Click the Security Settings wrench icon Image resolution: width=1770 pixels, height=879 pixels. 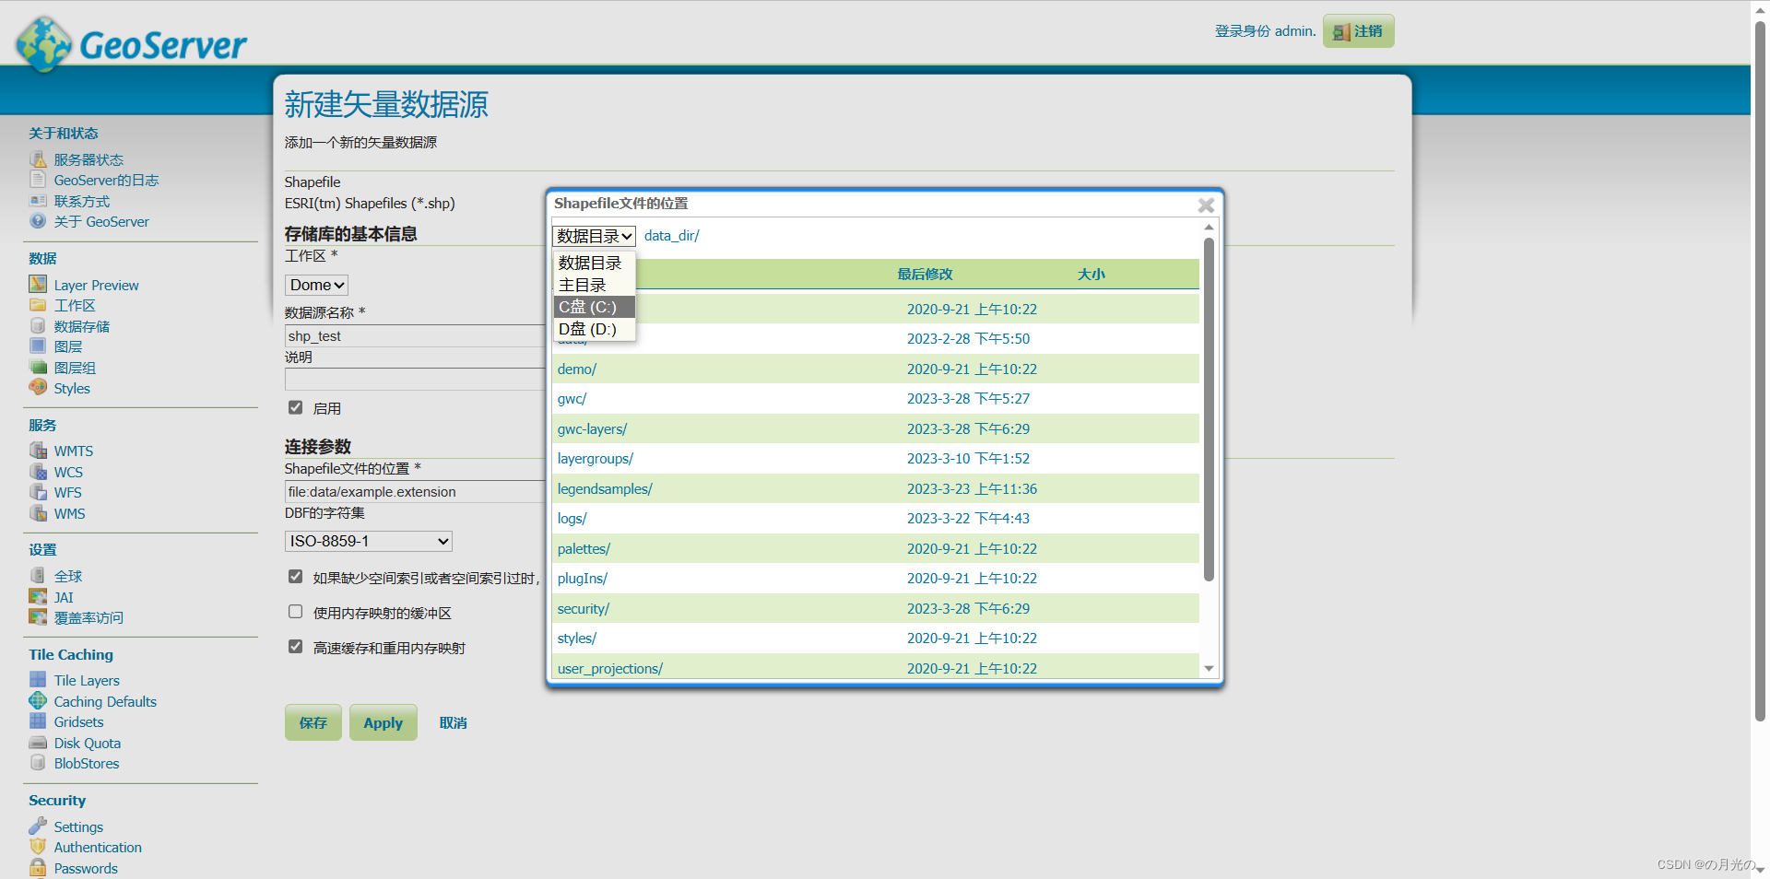point(38,826)
